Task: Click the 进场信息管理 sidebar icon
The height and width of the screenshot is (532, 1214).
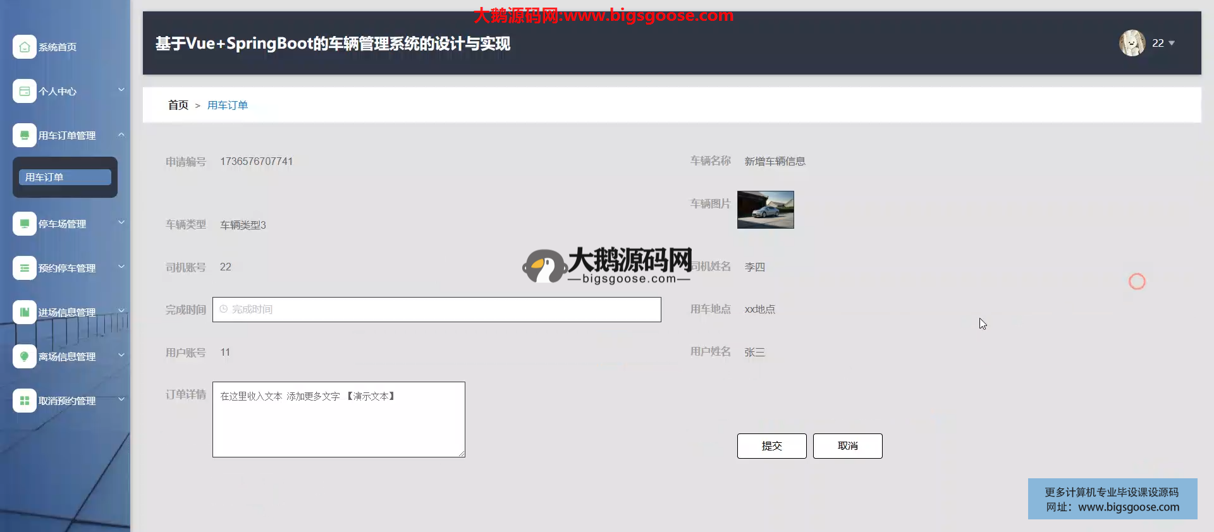Action: pos(24,312)
